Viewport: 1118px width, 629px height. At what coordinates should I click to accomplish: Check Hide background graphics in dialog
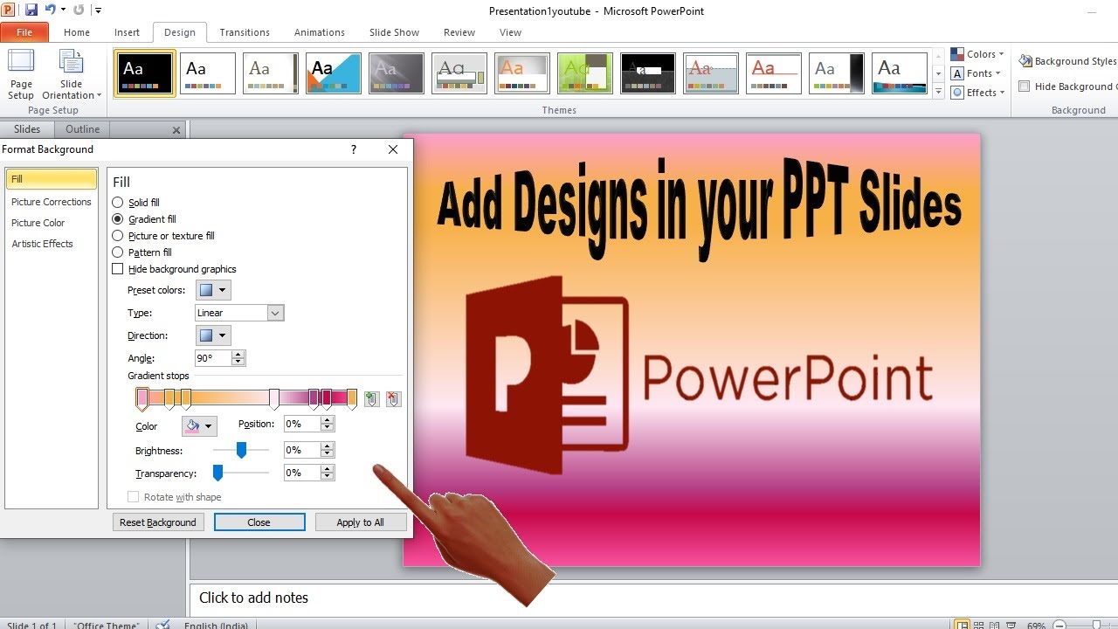pyautogui.click(x=118, y=269)
